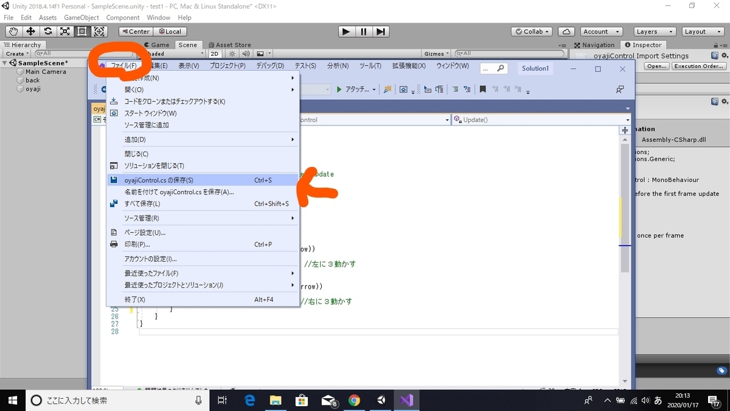
Task: Open Inspector settings gear icon
Action: (x=723, y=55)
